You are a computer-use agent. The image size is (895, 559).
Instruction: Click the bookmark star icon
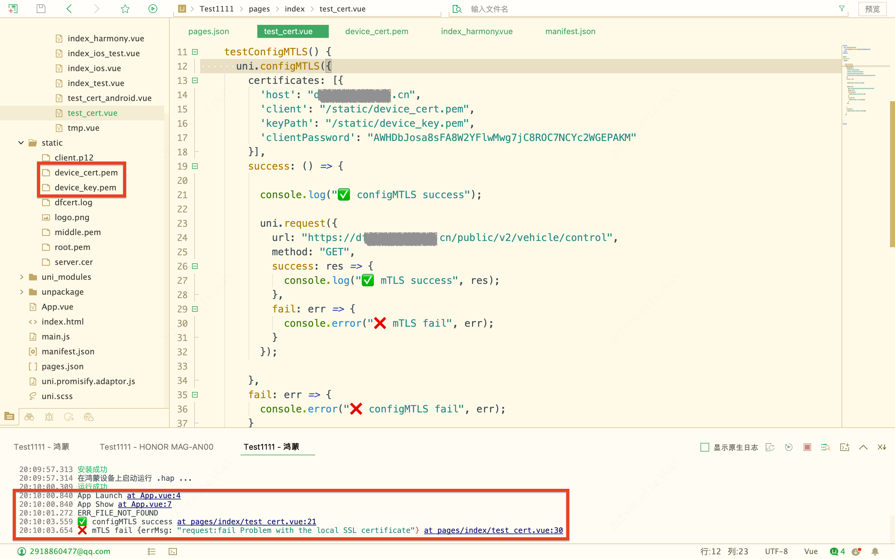tap(125, 9)
